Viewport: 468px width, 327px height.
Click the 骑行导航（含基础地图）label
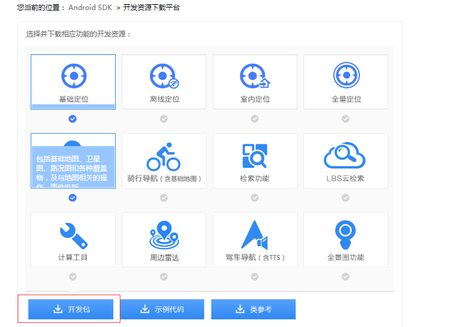coord(164,179)
